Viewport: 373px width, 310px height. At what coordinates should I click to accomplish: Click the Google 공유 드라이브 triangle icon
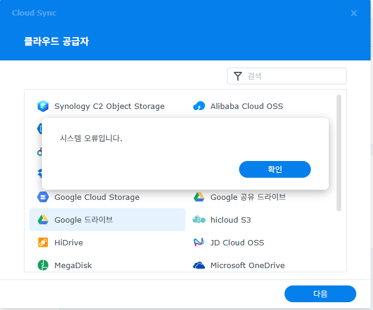(199, 197)
